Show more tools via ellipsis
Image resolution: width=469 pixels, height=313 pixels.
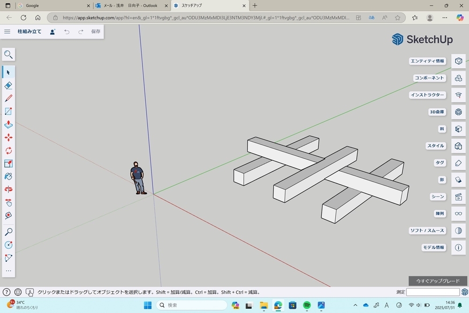coord(8,271)
